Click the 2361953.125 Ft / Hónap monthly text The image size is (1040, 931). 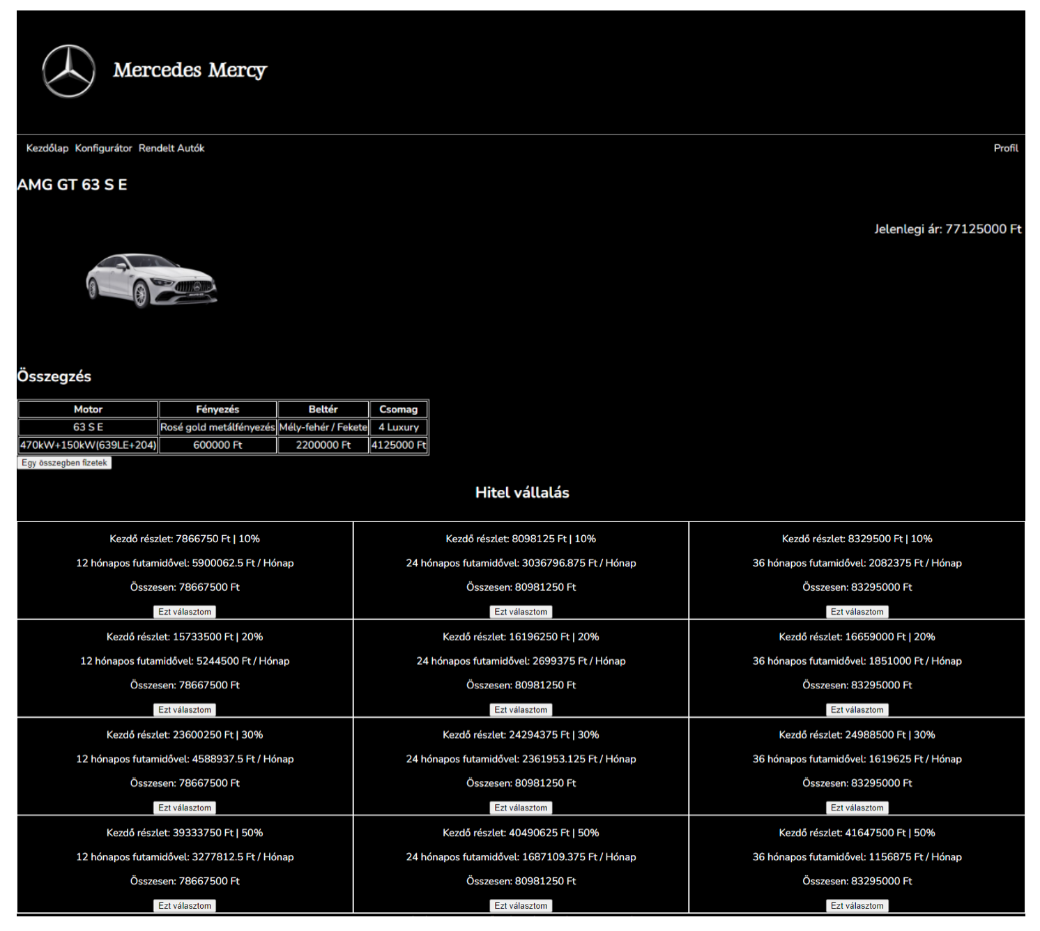coord(579,760)
